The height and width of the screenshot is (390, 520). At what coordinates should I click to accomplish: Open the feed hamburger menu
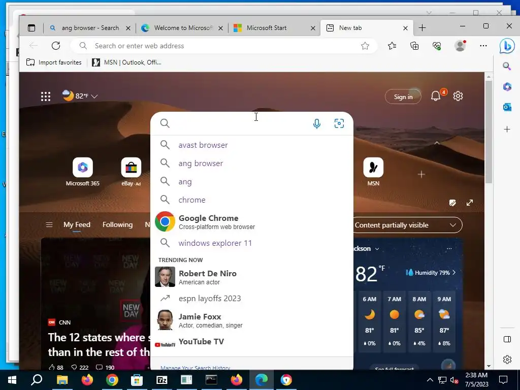pos(49,225)
